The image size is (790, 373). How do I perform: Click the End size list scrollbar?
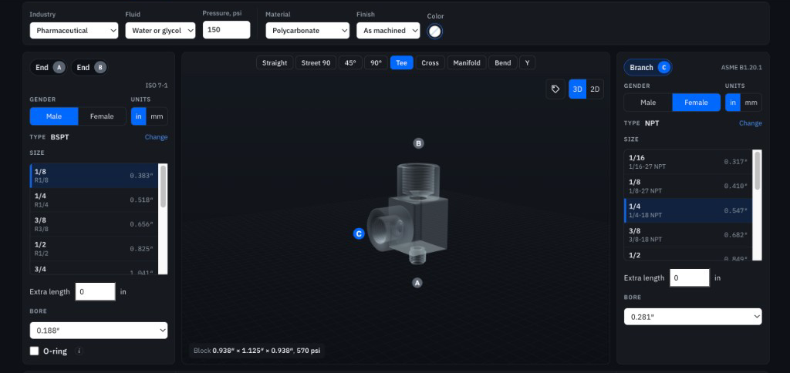(163, 187)
